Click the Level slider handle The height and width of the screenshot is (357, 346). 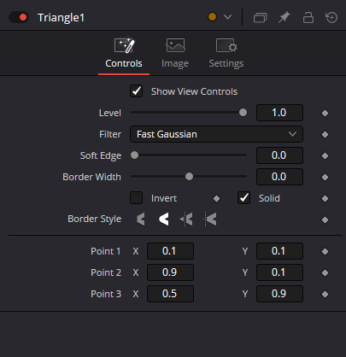(x=243, y=113)
